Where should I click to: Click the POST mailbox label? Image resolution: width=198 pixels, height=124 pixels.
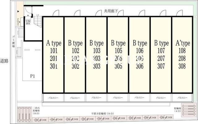tap(18, 22)
